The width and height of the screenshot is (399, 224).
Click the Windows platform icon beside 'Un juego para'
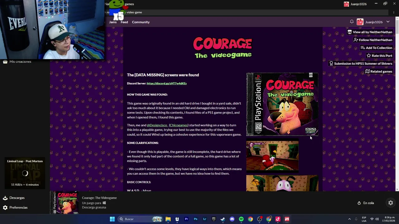coord(104,203)
